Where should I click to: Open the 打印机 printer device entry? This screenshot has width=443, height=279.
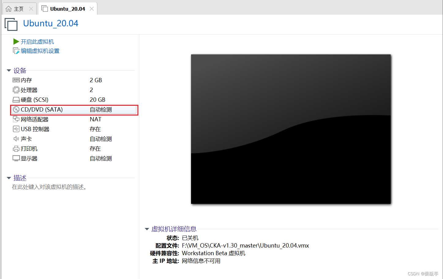click(x=26, y=148)
